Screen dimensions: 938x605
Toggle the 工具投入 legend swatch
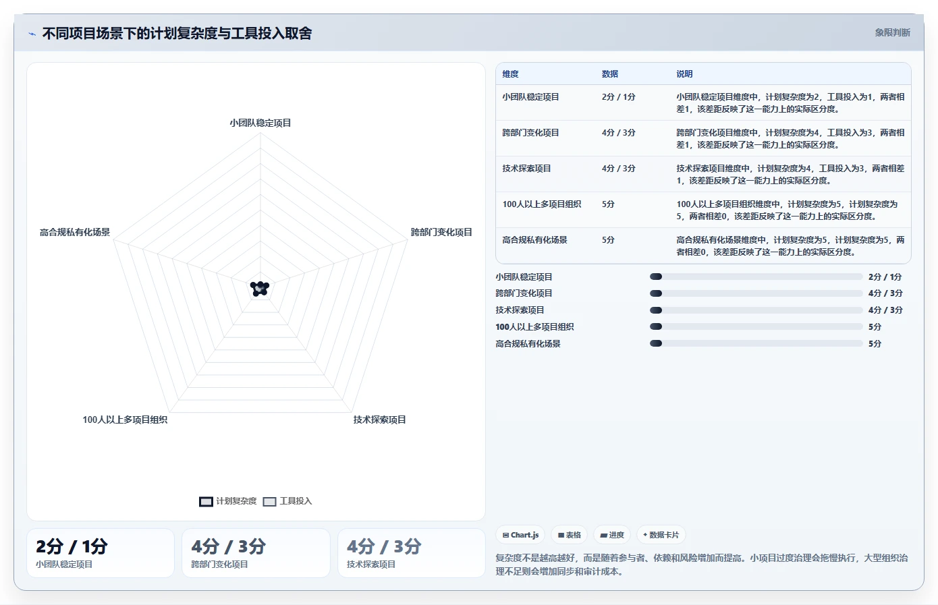pyautogui.click(x=270, y=501)
